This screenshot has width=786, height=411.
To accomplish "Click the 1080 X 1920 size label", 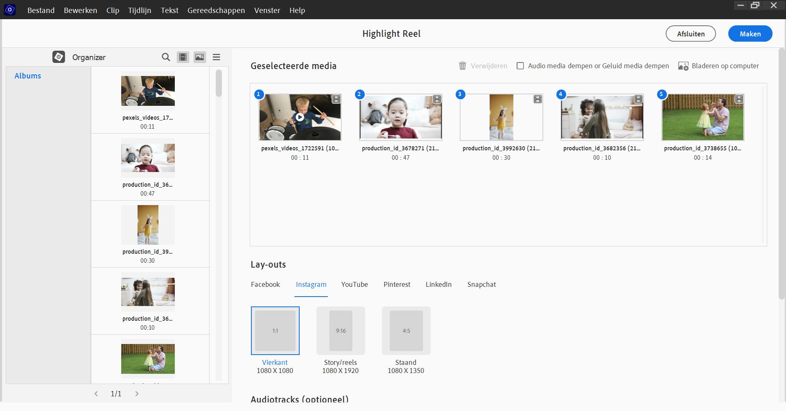I will click(340, 371).
